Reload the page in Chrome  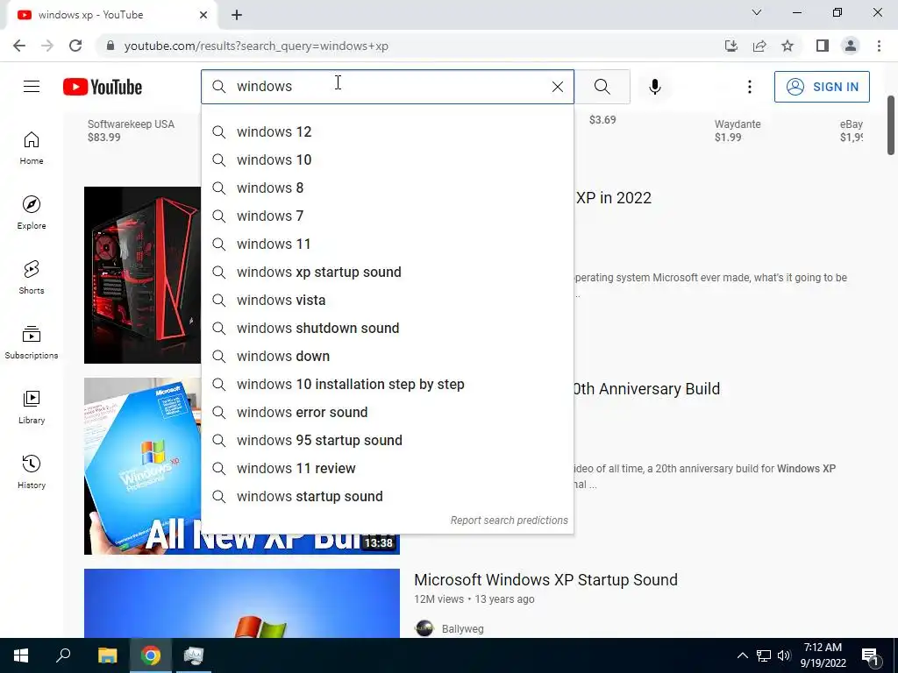tap(75, 46)
